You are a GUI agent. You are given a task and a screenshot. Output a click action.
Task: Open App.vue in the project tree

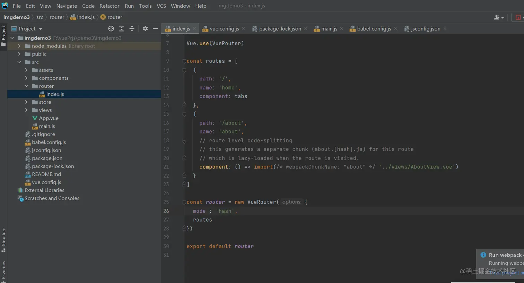[49, 118]
